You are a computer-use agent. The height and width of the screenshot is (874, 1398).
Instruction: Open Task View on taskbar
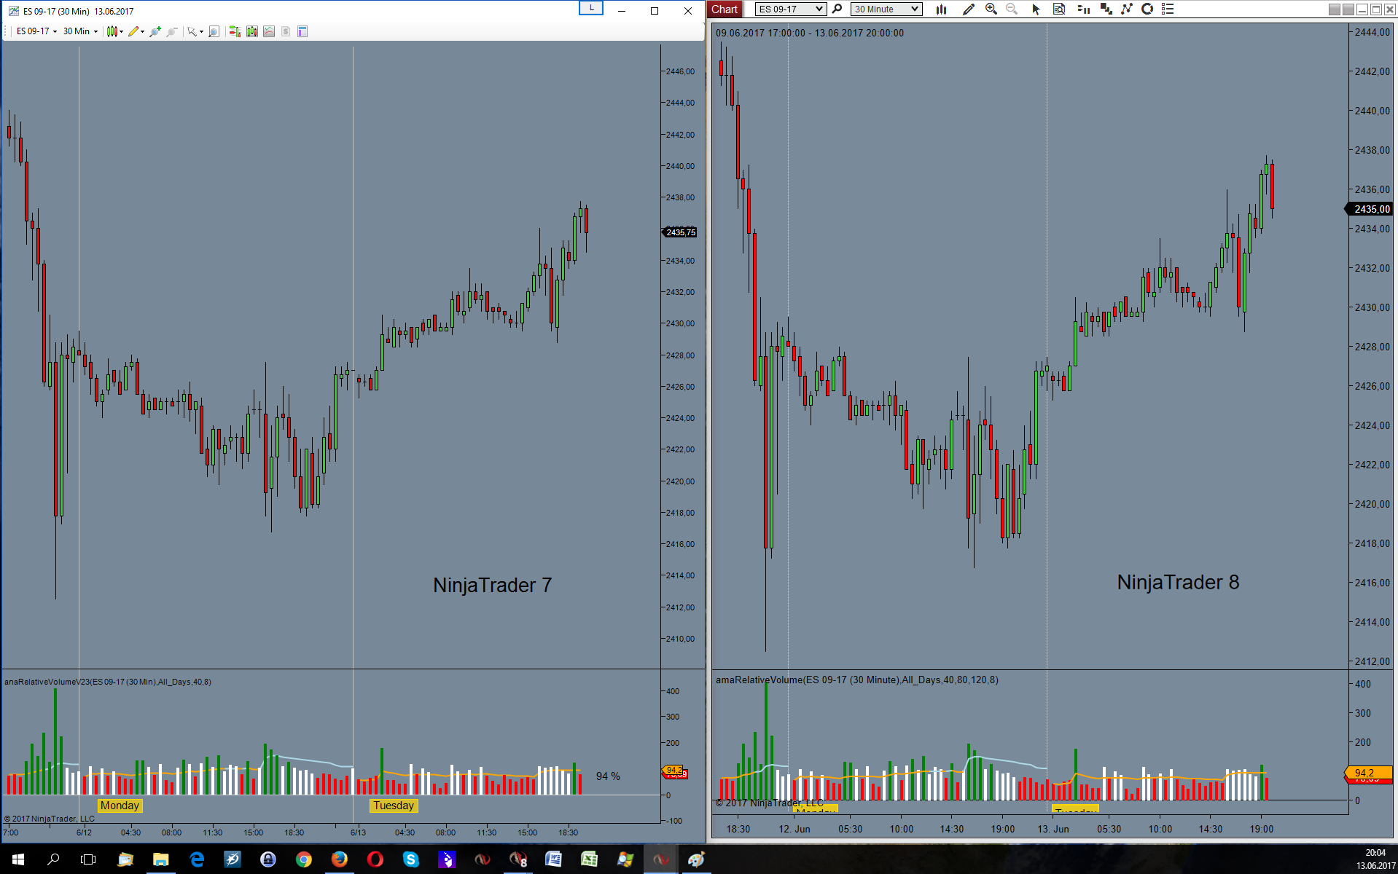click(x=88, y=859)
